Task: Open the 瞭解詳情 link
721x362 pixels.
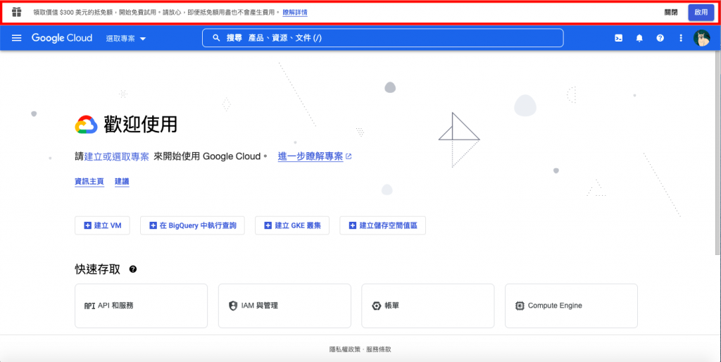Action: [x=295, y=13]
